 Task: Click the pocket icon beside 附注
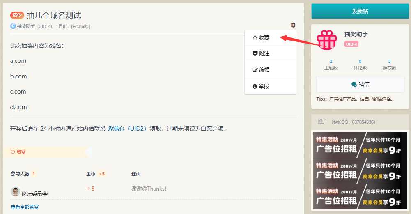(x=255, y=53)
